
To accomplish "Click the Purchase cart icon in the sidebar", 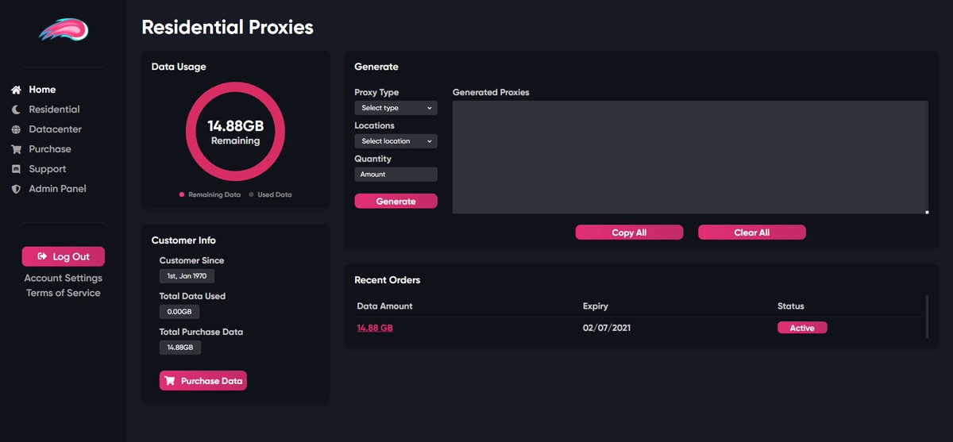I will (x=16, y=149).
